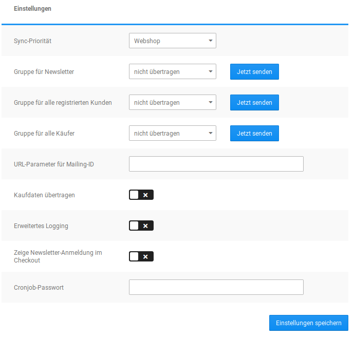
Task: Open Gruppe für alle registrierten Kunden dropdown
Action: pyautogui.click(x=172, y=102)
